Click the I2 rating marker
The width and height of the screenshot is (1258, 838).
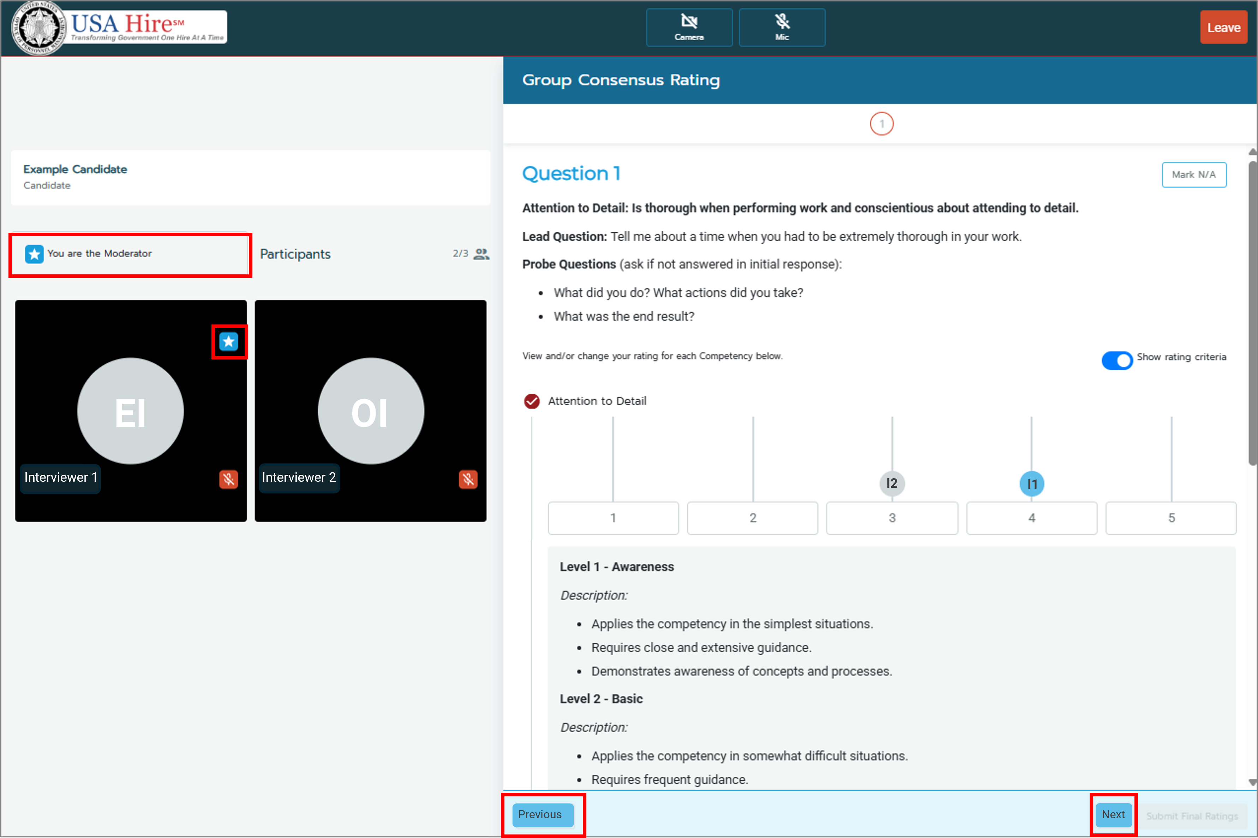coord(892,483)
